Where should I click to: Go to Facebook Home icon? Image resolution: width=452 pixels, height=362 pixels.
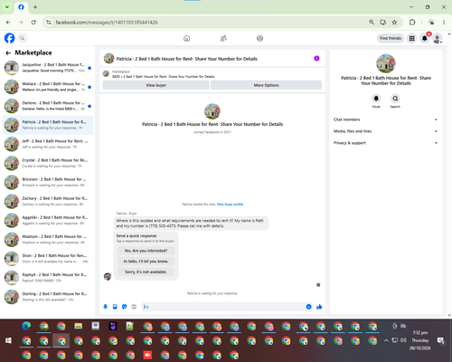[187, 38]
